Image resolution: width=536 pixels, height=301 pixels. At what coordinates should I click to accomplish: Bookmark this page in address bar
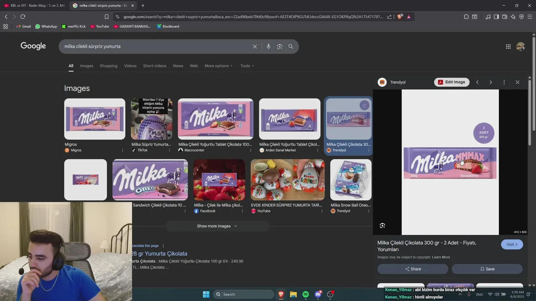click(x=106, y=17)
